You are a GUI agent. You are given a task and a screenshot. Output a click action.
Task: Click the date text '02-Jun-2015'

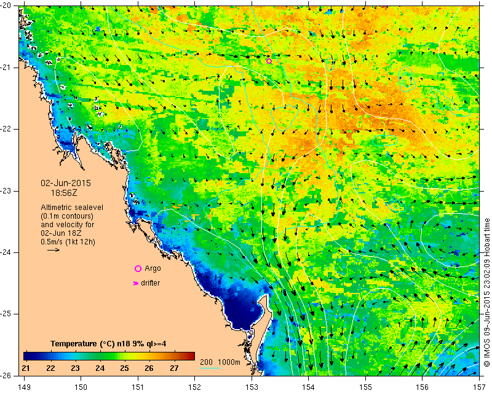click(x=66, y=183)
